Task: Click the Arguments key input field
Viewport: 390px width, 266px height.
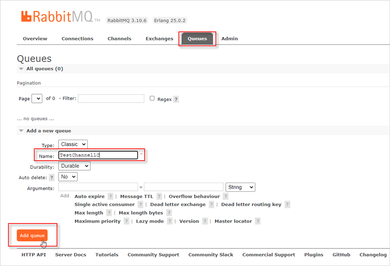Action: [x=98, y=187]
